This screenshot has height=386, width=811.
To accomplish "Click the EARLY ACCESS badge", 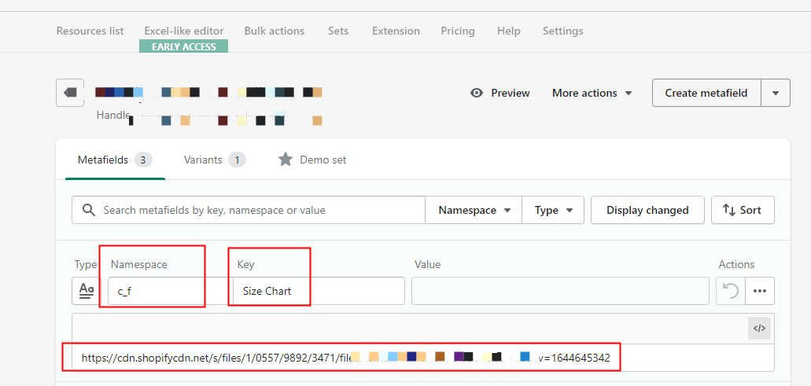I will pyautogui.click(x=183, y=46).
